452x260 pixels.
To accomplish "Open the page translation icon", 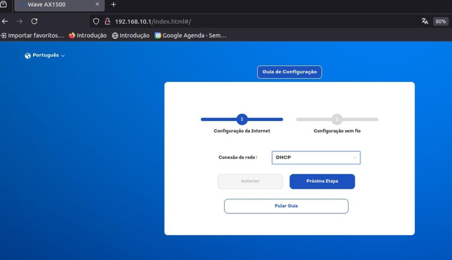I will (425, 21).
